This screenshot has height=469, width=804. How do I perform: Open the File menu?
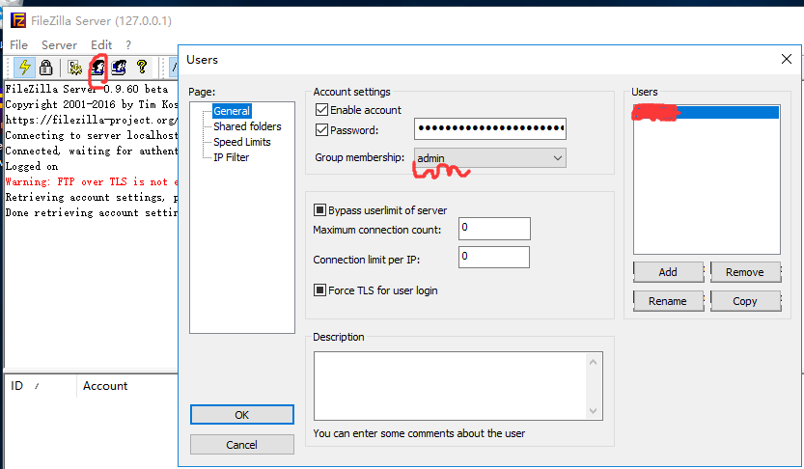[x=19, y=45]
